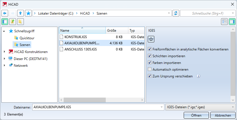Uncheck Schichten importieren

click(x=150, y=56)
